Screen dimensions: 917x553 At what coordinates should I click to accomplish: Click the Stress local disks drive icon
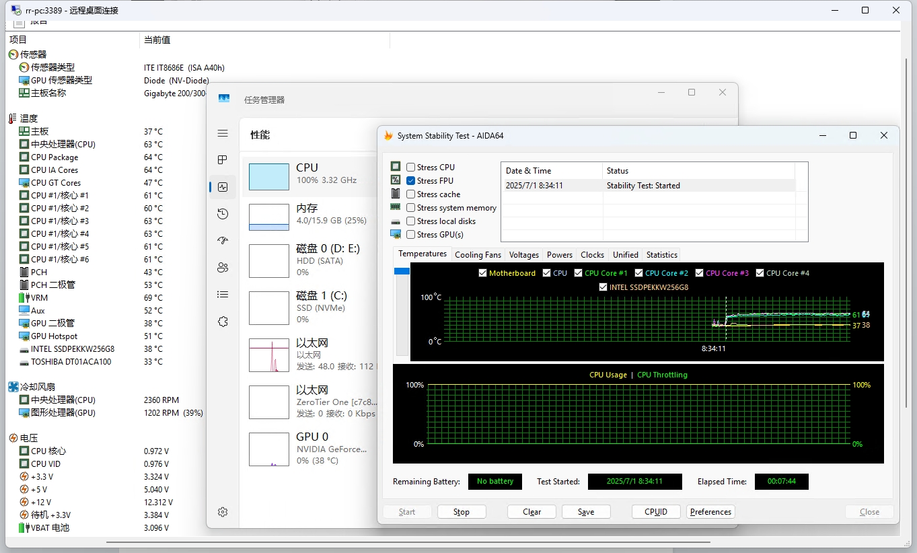pyautogui.click(x=396, y=221)
